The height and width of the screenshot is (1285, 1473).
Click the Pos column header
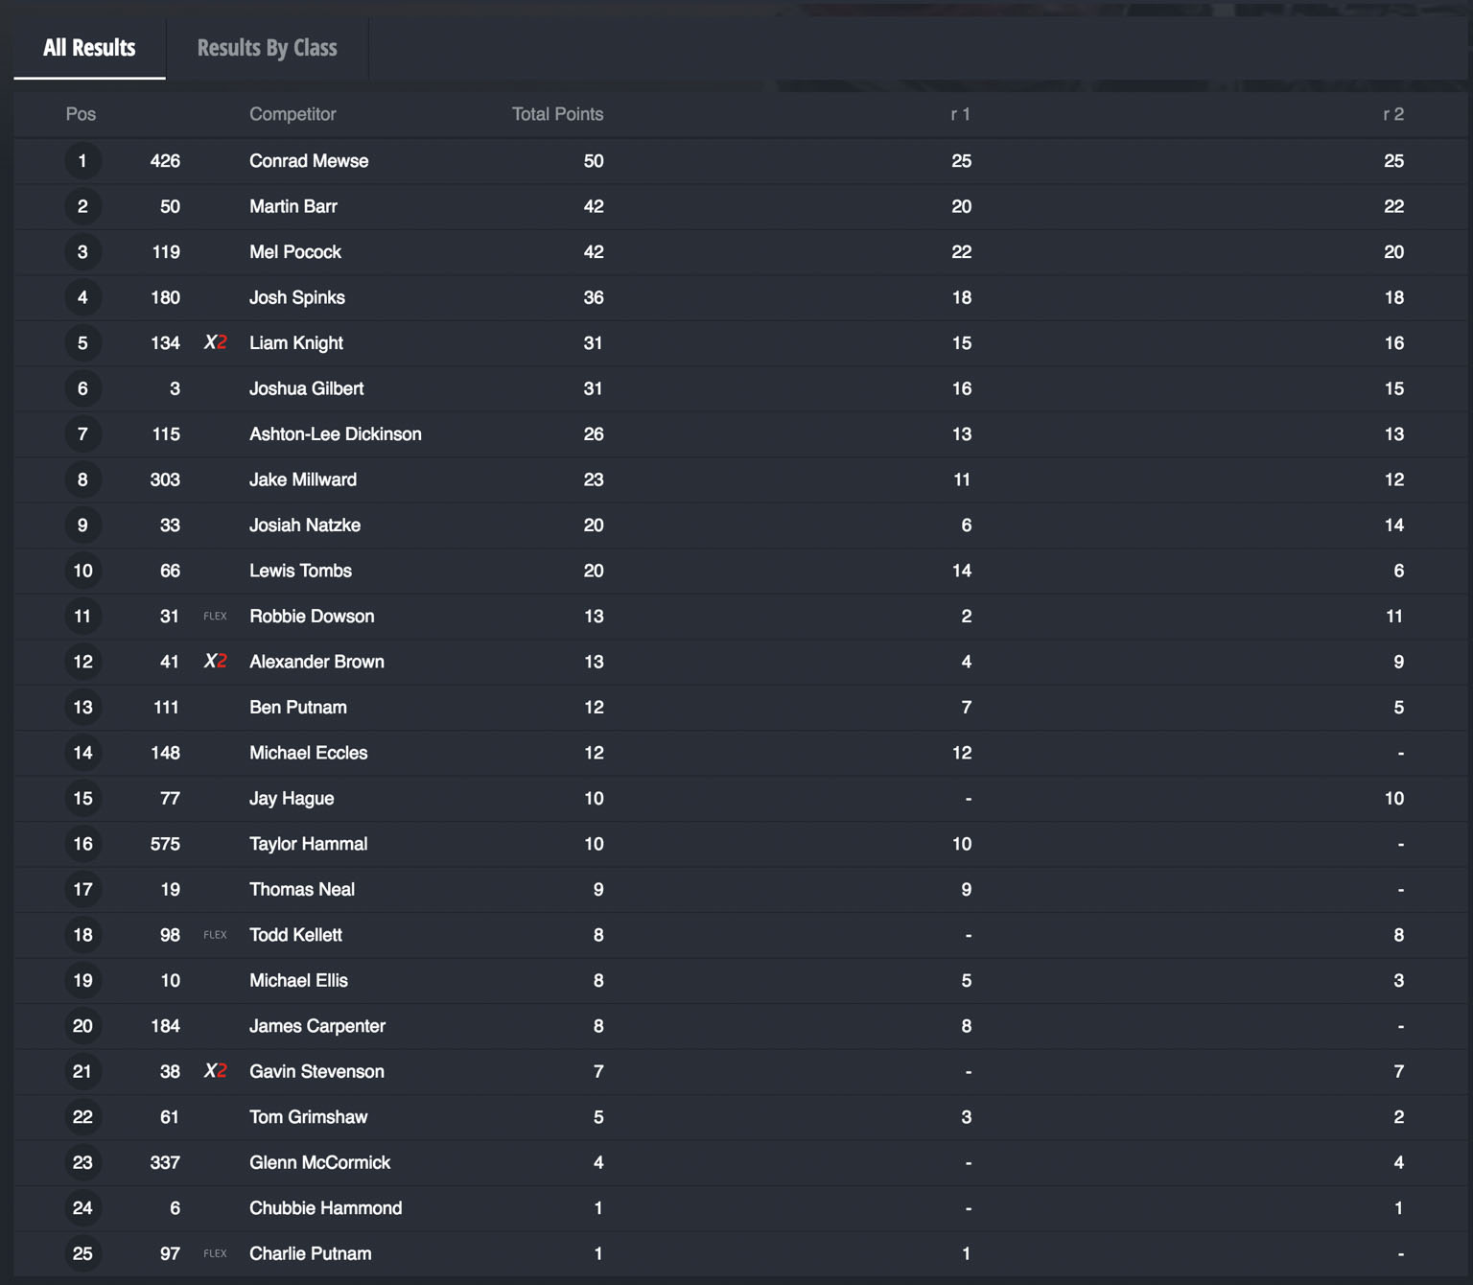[x=81, y=114]
